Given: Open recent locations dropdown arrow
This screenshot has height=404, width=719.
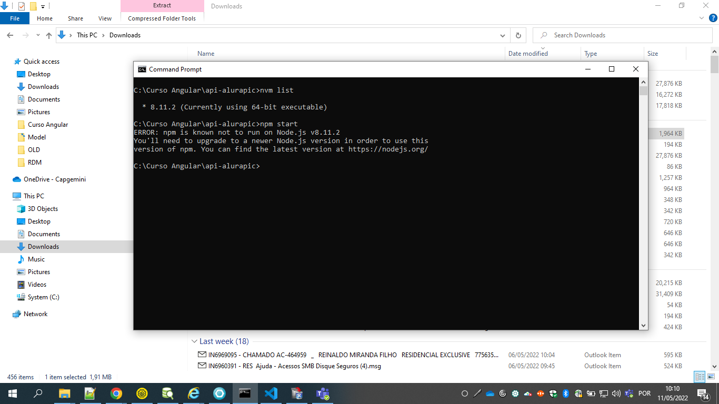Looking at the screenshot, I should pyautogui.click(x=38, y=35).
